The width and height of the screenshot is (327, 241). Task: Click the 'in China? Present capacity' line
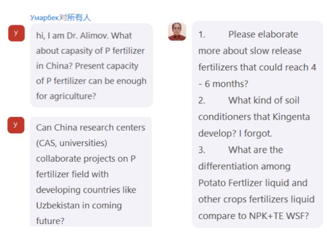click(87, 66)
